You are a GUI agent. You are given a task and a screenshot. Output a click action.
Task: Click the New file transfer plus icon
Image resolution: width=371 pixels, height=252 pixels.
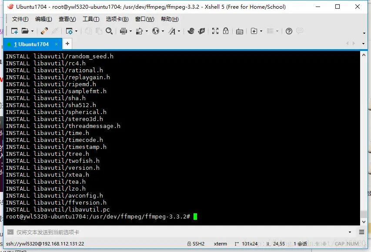click(x=254, y=31)
